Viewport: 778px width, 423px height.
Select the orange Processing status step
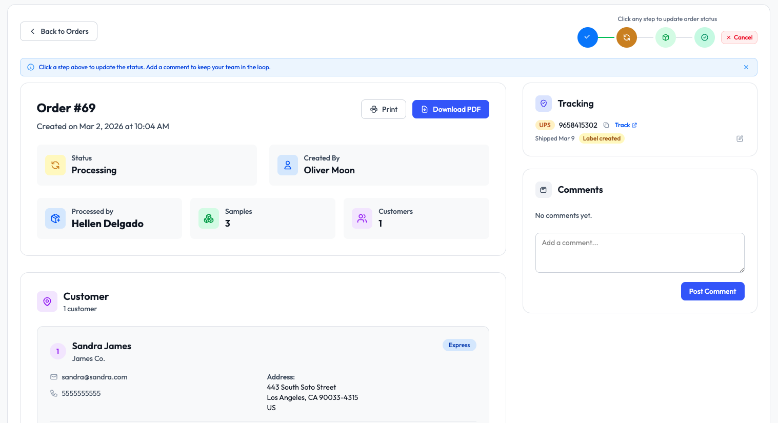tap(626, 37)
